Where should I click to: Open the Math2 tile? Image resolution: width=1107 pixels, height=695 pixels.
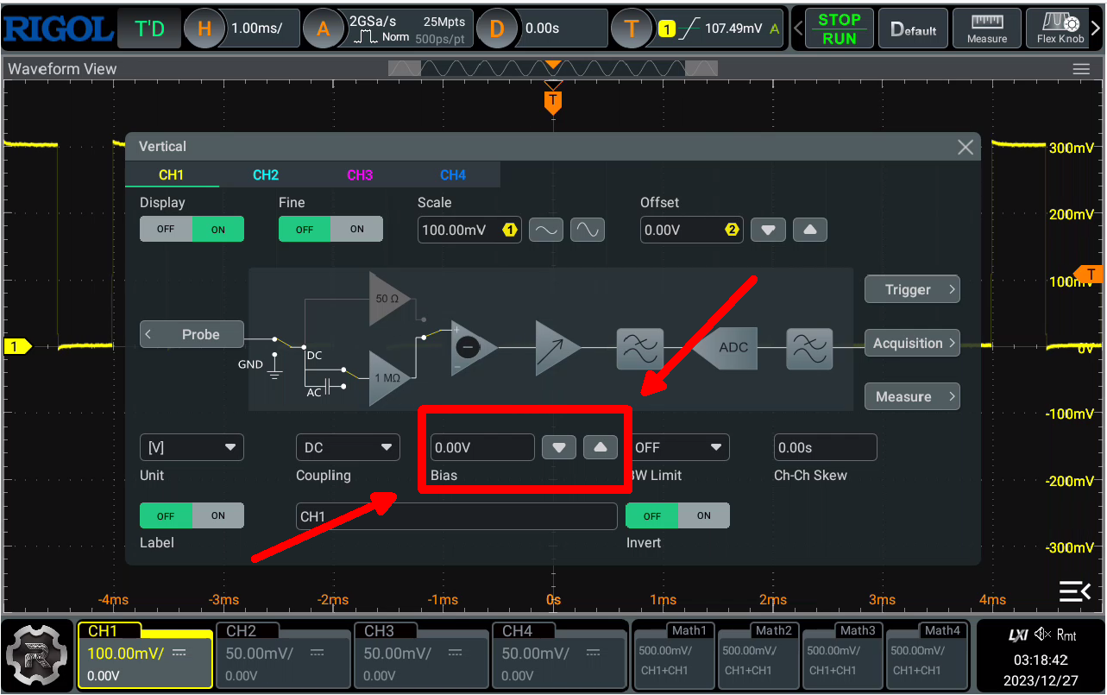758,655
